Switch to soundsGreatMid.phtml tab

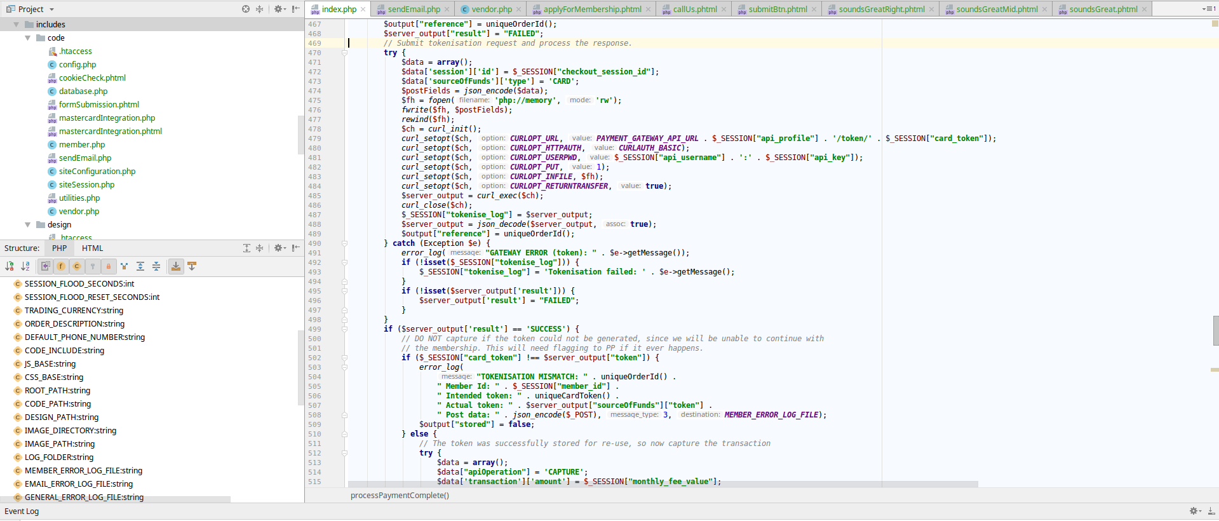coord(997,9)
